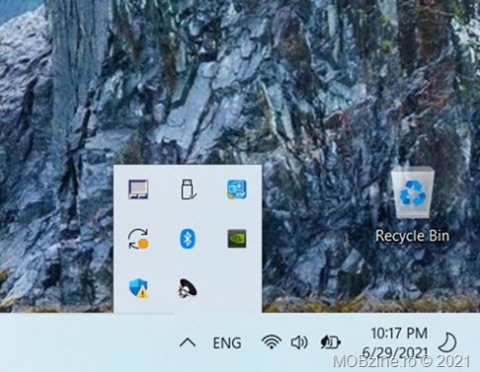This screenshot has height=372, width=480.
Task: Open Wi-Fi network taskbar icon
Action: click(x=272, y=342)
